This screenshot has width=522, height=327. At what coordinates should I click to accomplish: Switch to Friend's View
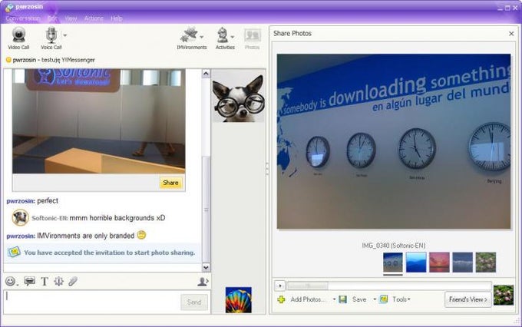[467, 299]
